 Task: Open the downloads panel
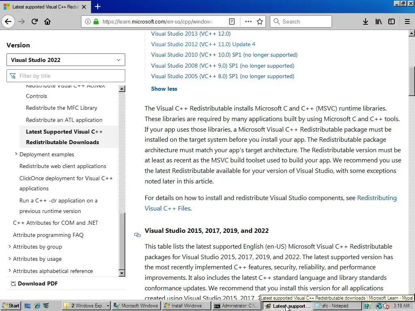pyautogui.click(x=366, y=21)
